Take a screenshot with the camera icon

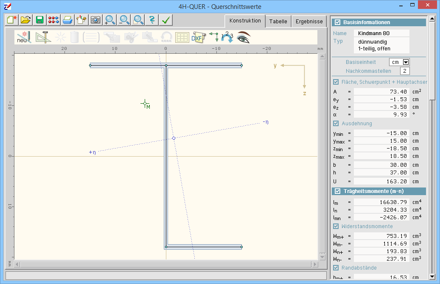(x=95, y=20)
